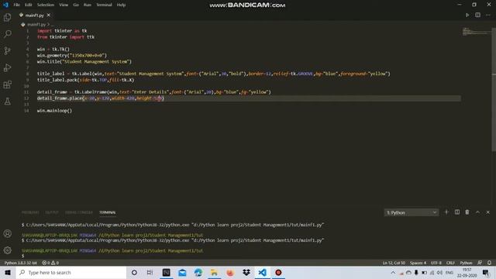Maximize the terminal panel with chevron
The width and height of the screenshot is (496, 279).
(x=477, y=212)
